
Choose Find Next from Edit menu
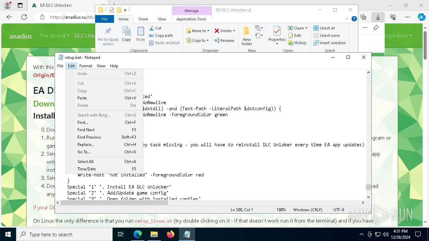(105, 130)
